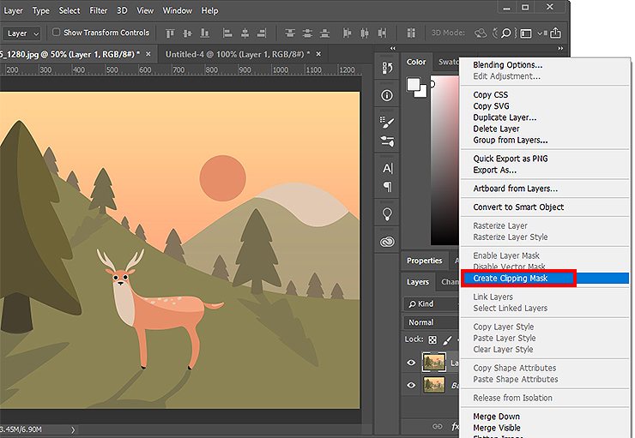Click Align horizontal centers icon
This screenshot has height=438, width=635.
pyautogui.click(x=245, y=33)
